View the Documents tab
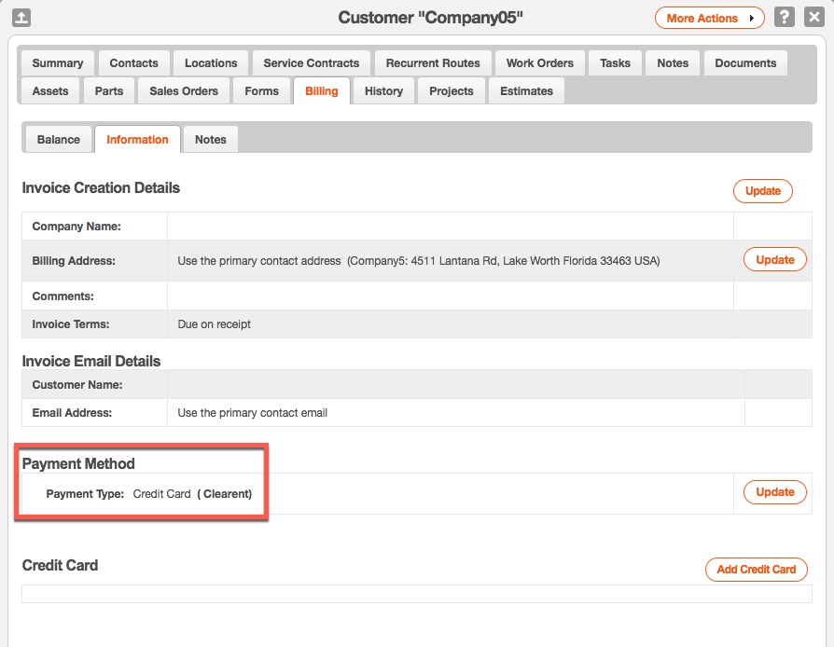Screen dimensions: 834x647 [745, 63]
